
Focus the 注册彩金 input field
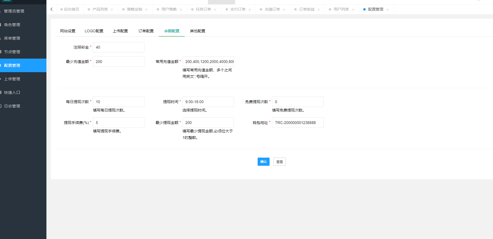[x=118, y=47]
